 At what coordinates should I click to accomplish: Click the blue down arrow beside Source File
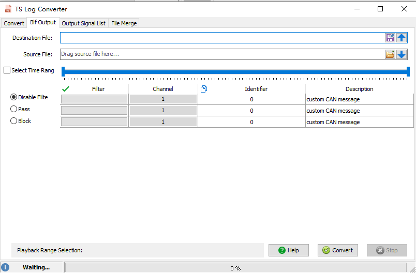(402, 54)
